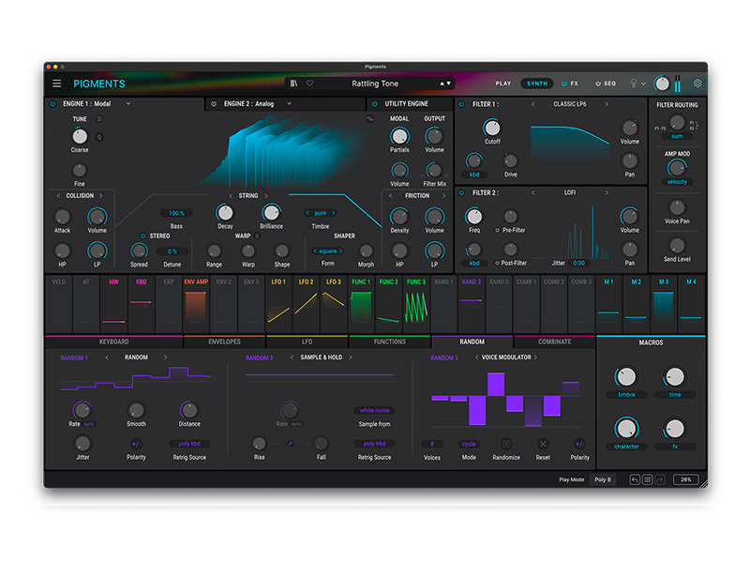Click the Rattling Tone preset name
Viewport: 750px width, 563px height.
pos(375,84)
